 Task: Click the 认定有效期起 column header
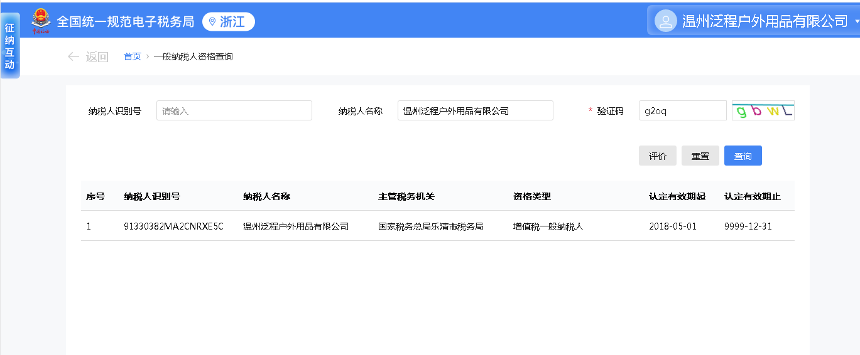click(x=677, y=196)
